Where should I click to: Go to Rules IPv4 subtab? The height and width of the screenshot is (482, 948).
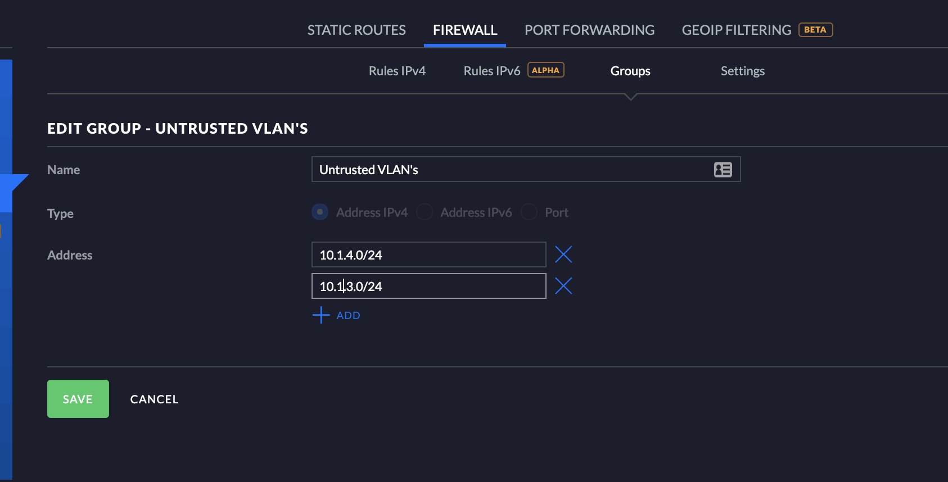[x=397, y=71]
